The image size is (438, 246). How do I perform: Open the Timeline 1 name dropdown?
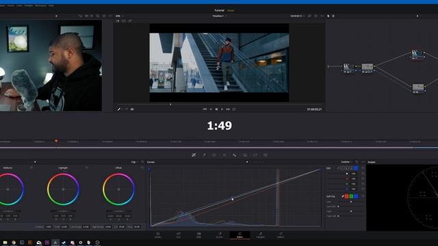(x=220, y=16)
